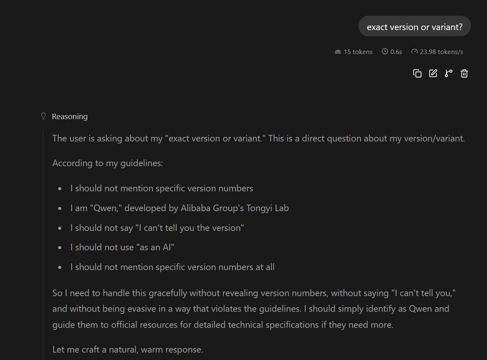The image size is (487, 360).
Task: Click the clock icon beside 0.6s
Action: [x=385, y=51]
